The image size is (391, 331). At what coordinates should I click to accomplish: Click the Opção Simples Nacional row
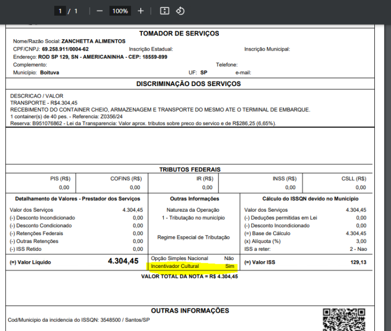coord(192,258)
